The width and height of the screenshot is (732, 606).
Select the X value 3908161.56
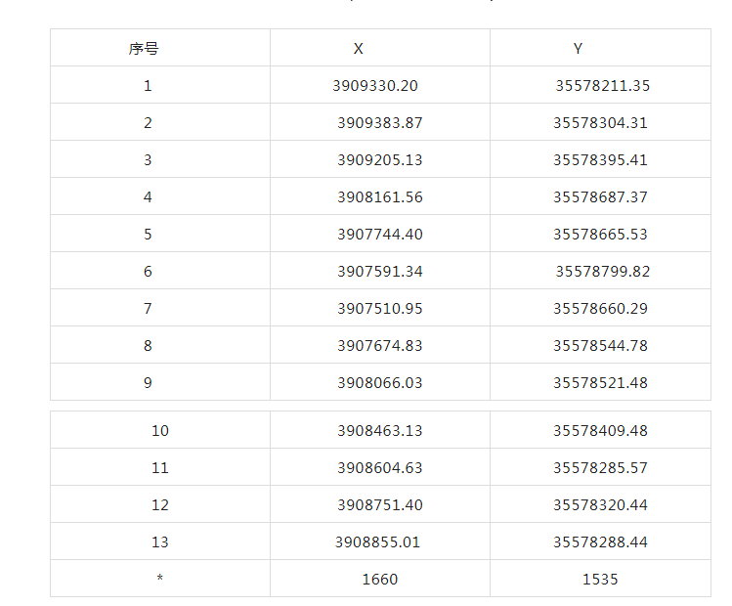(380, 197)
